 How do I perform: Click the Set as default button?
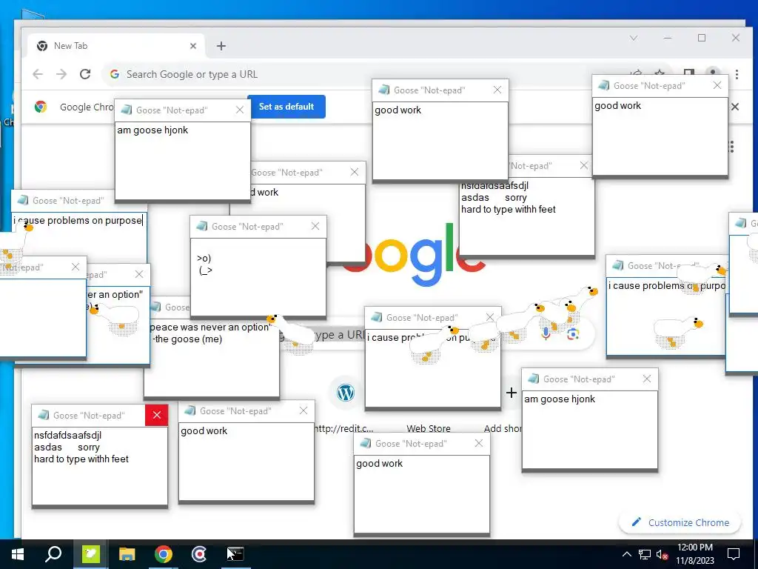coord(286,107)
